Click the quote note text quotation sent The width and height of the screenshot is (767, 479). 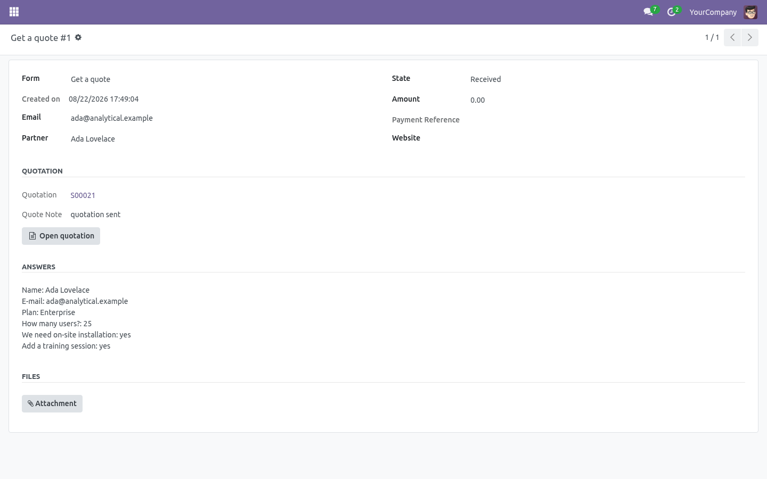click(95, 214)
